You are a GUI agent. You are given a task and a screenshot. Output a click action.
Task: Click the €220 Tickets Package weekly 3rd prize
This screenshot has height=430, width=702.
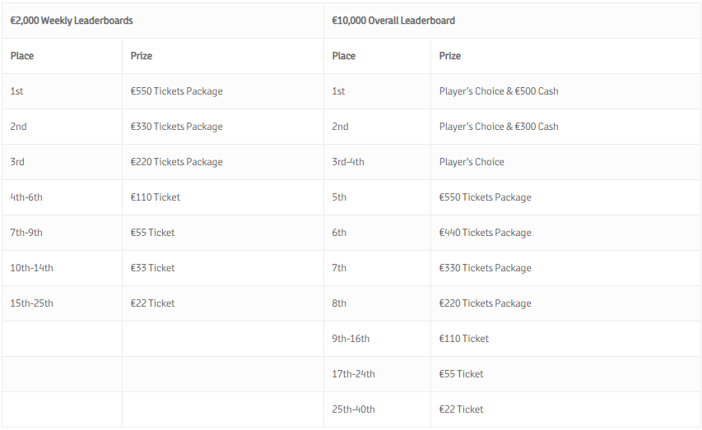click(176, 162)
